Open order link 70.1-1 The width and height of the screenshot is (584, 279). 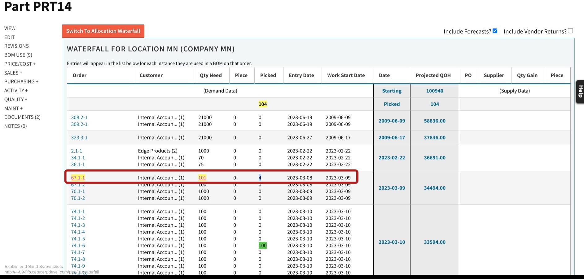(x=78, y=191)
